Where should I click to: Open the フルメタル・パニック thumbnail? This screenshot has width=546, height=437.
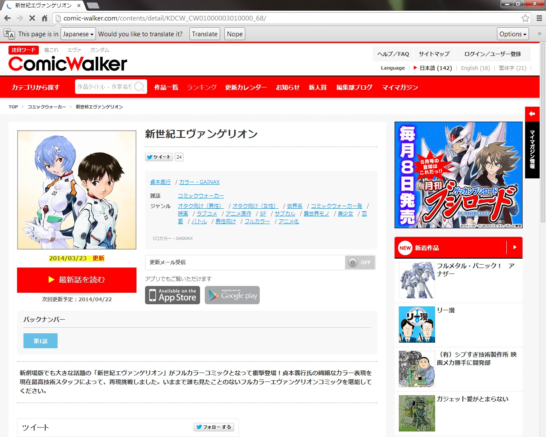pyautogui.click(x=417, y=280)
